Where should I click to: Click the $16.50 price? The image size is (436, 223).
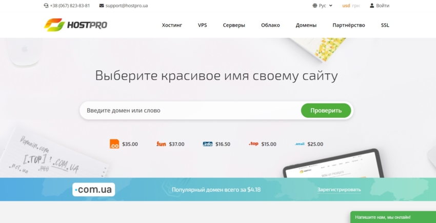[x=223, y=144]
